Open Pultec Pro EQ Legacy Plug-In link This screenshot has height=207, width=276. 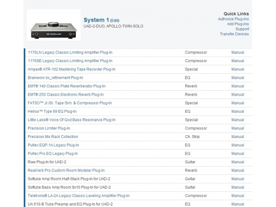[x=52, y=154]
